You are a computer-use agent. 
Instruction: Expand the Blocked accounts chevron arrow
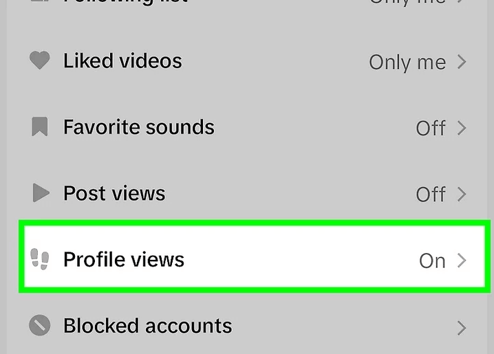[x=462, y=328]
